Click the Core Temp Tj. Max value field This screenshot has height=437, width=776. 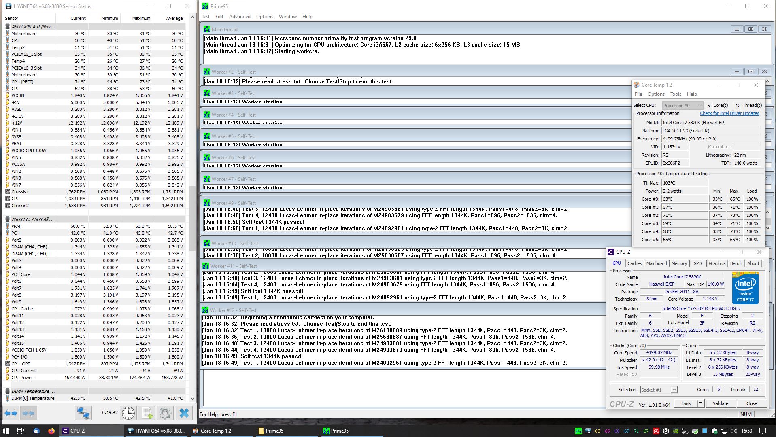[x=685, y=183]
